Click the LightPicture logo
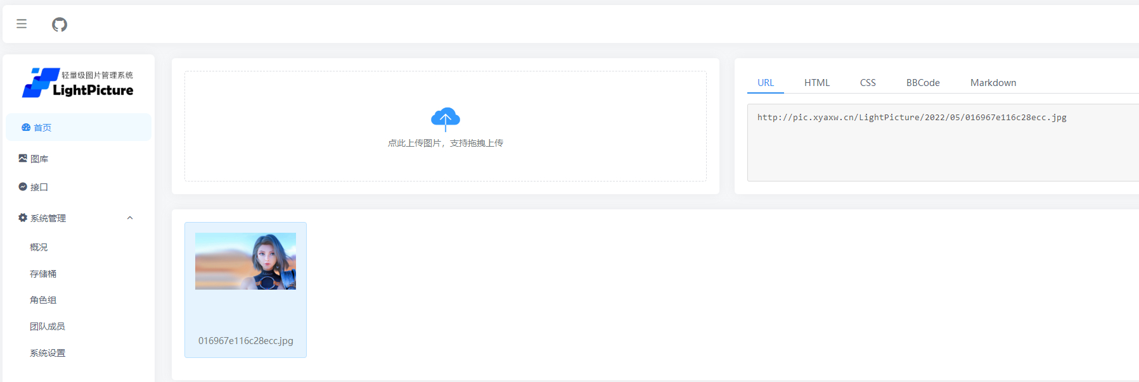Image resolution: width=1139 pixels, height=382 pixels. (78, 83)
